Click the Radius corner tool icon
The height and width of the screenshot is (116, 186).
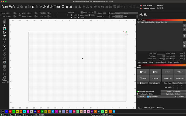[x=5, y=77]
